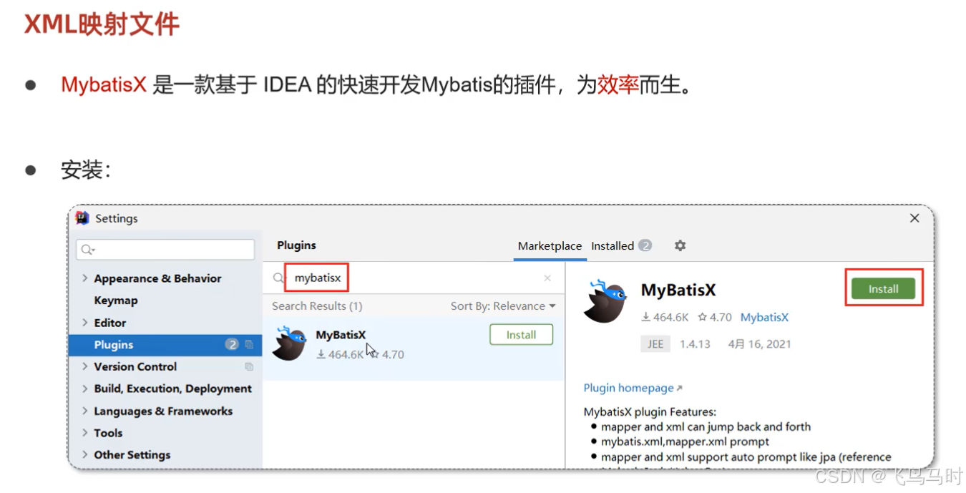The height and width of the screenshot is (493, 966).
Task: Open the MybatisX vendor link
Action: coord(764,317)
